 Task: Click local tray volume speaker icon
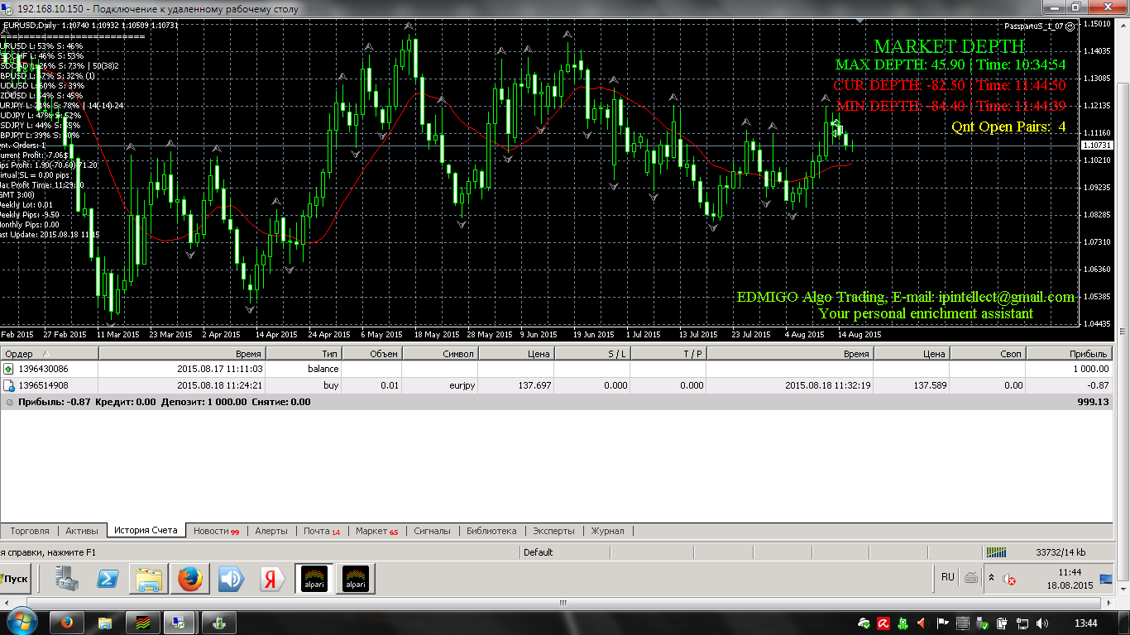click(x=1041, y=623)
